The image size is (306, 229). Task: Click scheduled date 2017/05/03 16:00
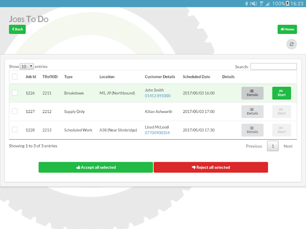pyautogui.click(x=199, y=93)
